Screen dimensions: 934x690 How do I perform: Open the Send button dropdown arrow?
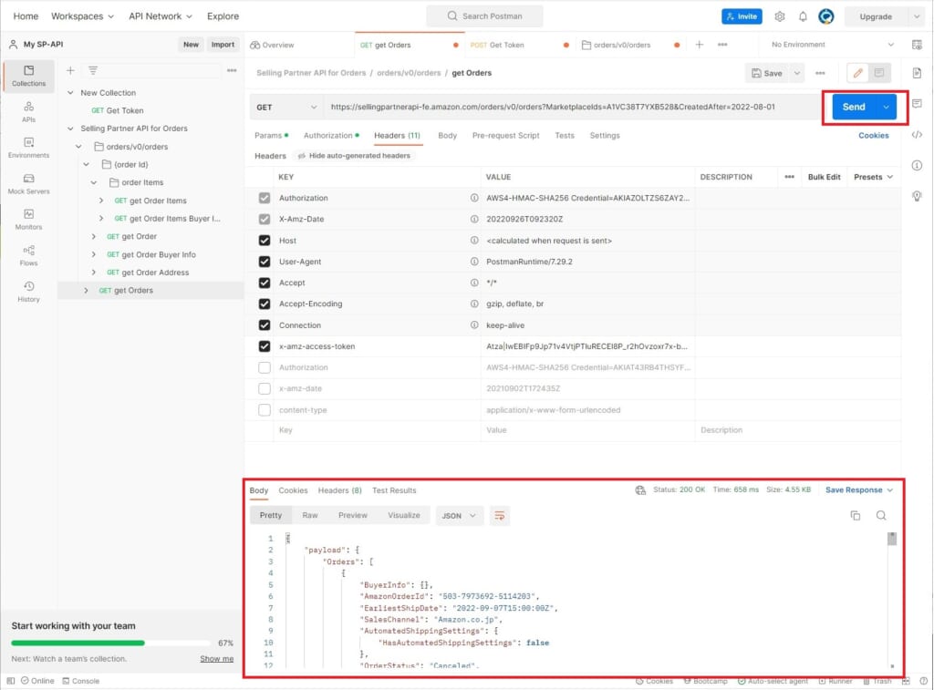pos(886,108)
